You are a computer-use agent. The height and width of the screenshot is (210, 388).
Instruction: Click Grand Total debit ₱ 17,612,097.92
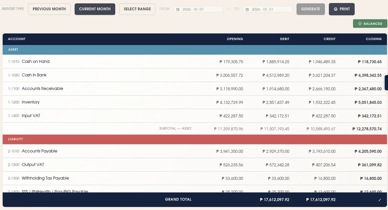pyautogui.click(x=275, y=200)
